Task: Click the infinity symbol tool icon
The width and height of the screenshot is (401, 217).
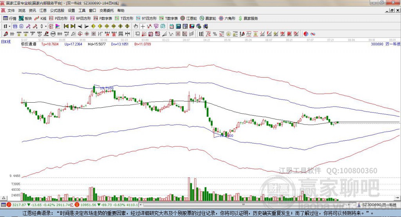Action: click(x=312, y=34)
